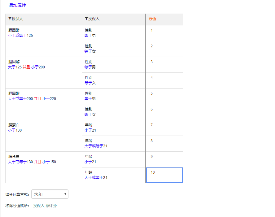
Task: Click 小于21 age condition in row scored 7
Action: point(90,130)
